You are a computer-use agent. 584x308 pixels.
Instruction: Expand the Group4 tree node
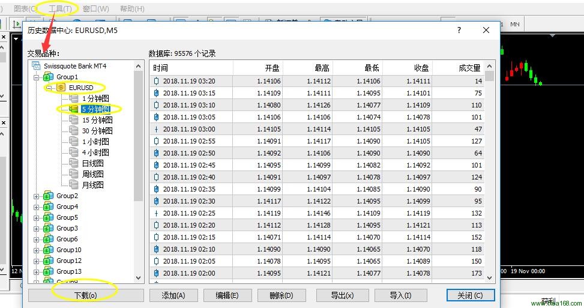(37, 207)
